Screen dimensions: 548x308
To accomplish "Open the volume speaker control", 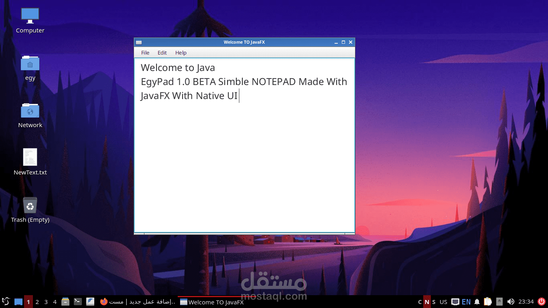I will point(511,302).
